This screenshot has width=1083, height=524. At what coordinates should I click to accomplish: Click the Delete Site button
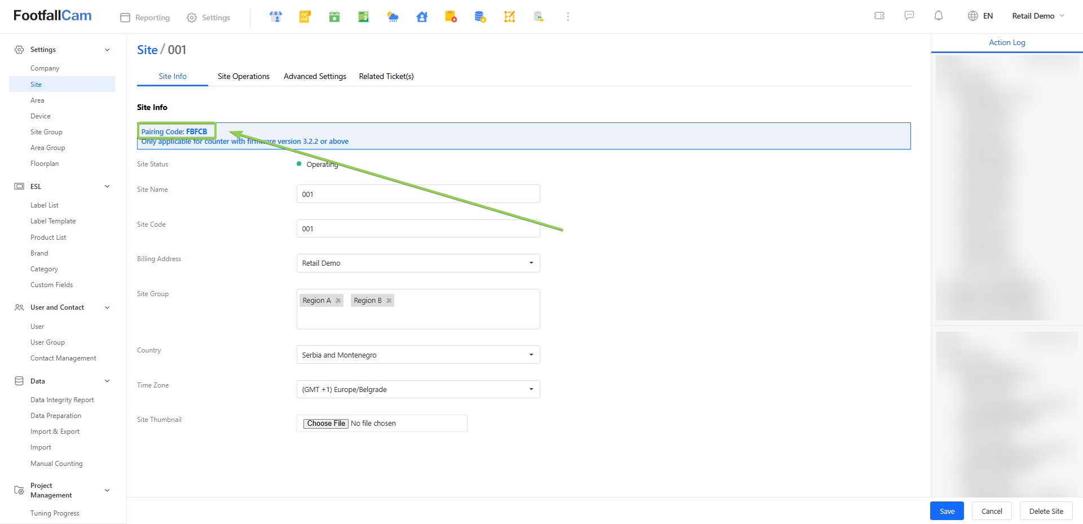point(1046,511)
